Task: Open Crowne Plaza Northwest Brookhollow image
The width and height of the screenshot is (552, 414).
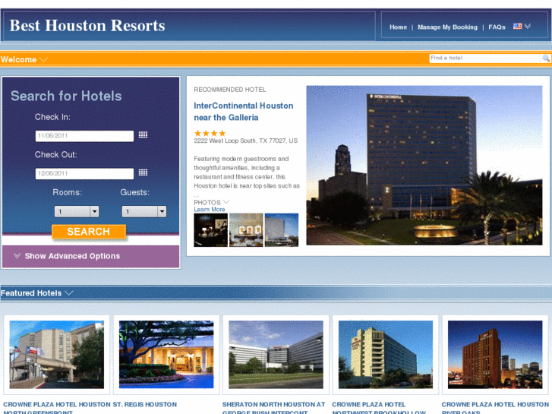Action: [x=386, y=355]
